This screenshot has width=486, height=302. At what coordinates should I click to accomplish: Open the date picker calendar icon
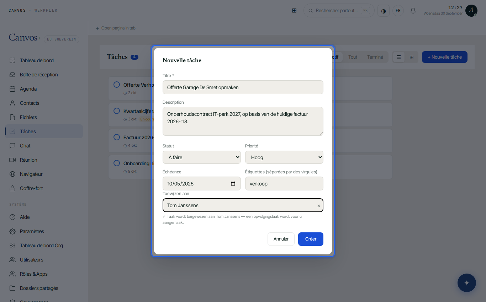click(233, 184)
